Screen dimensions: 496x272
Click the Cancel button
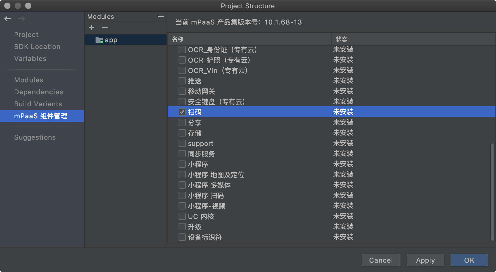[381, 260]
